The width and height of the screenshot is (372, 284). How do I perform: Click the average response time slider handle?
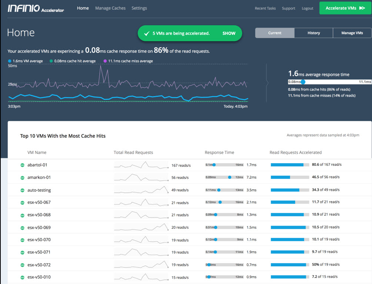click(303, 82)
